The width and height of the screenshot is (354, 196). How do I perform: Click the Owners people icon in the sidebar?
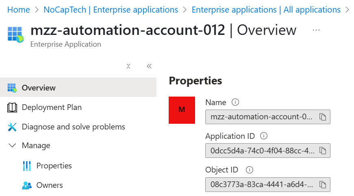click(x=27, y=185)
